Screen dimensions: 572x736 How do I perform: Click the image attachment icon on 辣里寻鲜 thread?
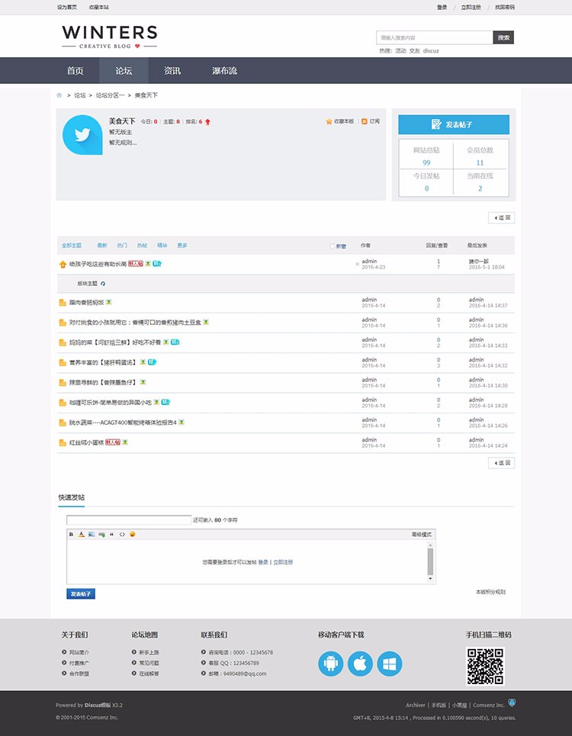point(143,383)
